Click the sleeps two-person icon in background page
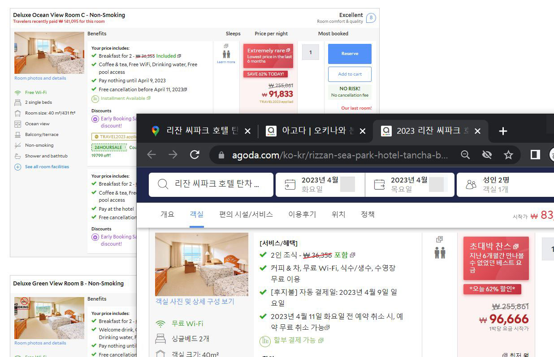Viewport: 554px width, 357px height. pos(226,54)
